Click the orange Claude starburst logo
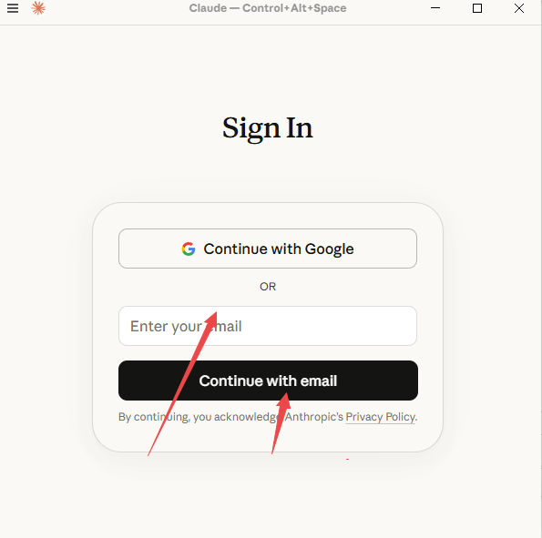 click(38, 8)
